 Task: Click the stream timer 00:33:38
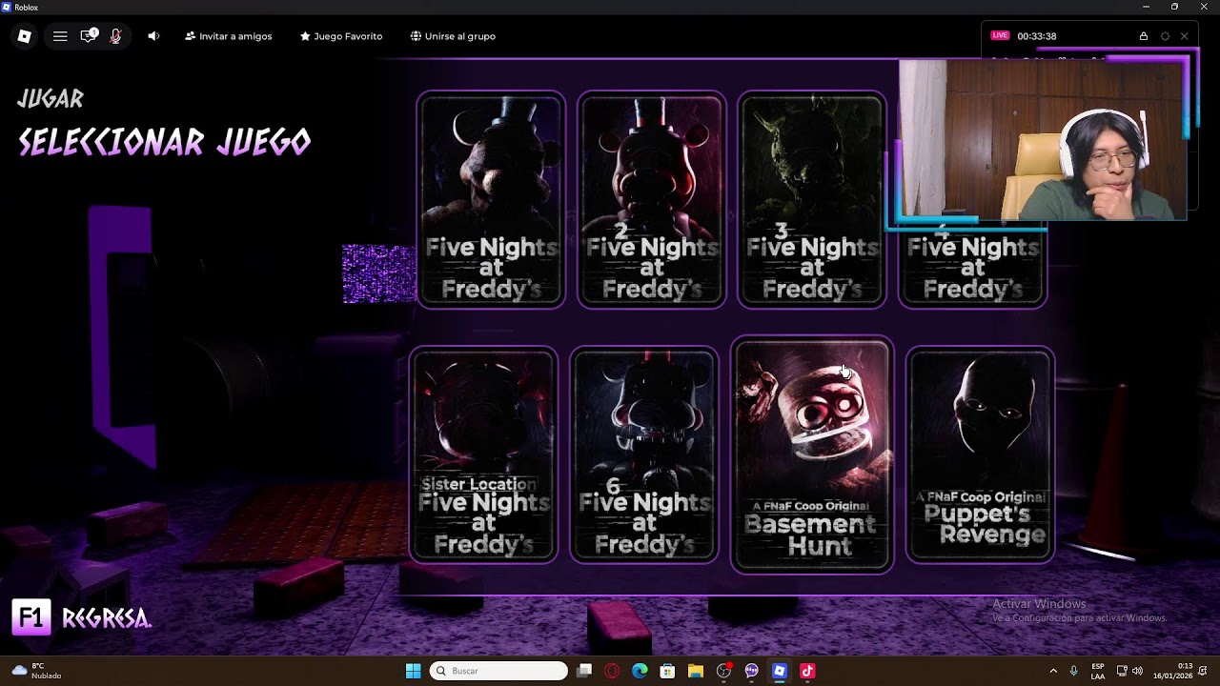coord(1037,36)
